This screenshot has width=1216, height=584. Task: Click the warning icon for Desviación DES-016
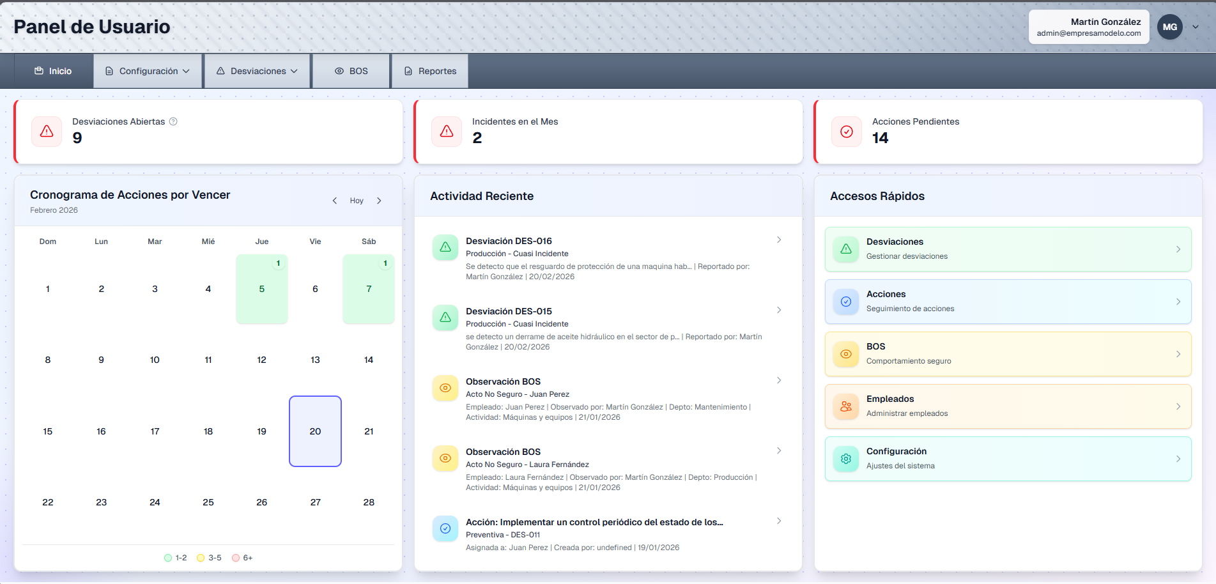coord(445,247)
